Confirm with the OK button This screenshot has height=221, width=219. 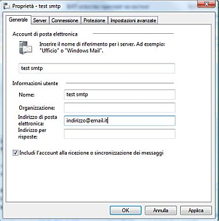tap(125, 211)
